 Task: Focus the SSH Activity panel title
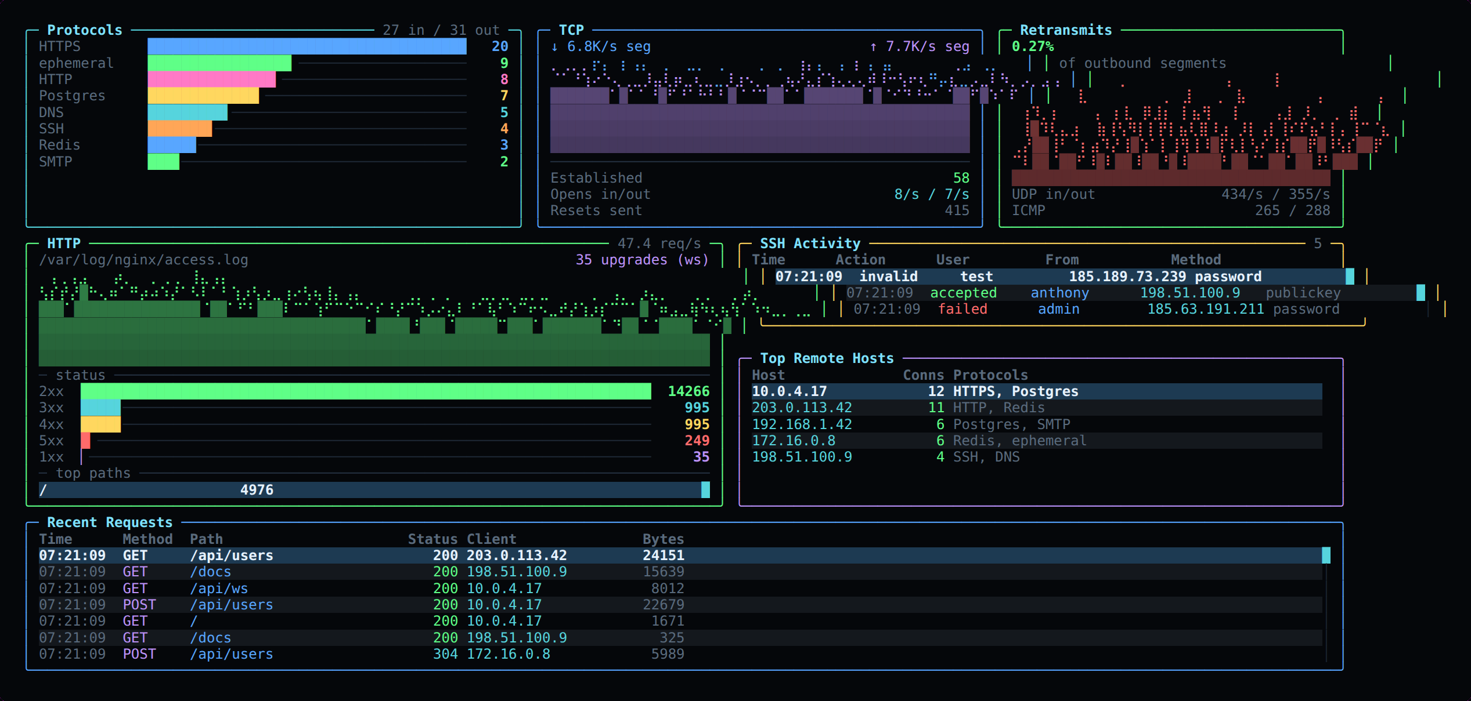810,244
